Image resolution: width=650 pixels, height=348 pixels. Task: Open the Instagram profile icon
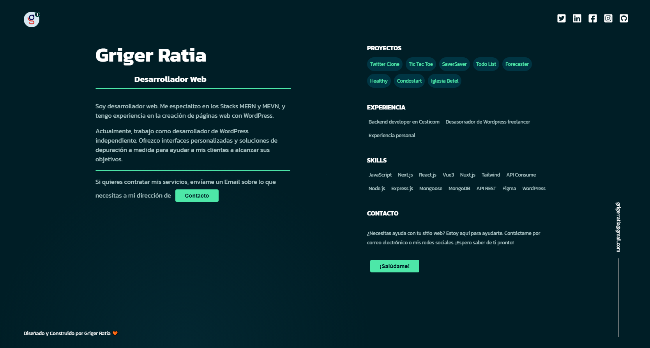point(608,18)
